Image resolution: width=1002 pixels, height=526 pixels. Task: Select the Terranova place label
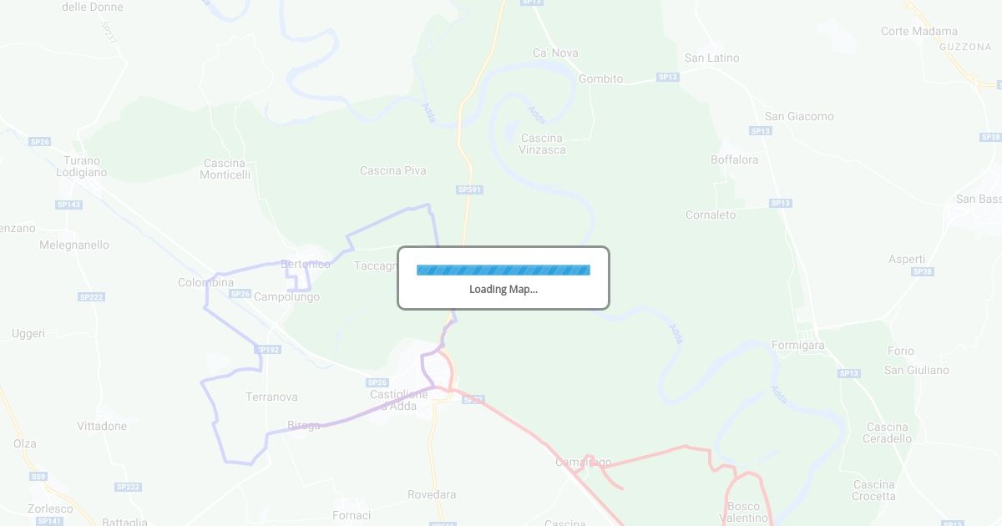(x=271, y=397)
